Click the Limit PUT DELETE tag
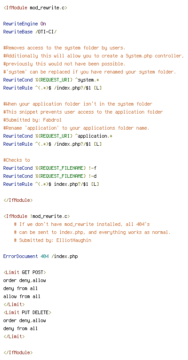Image resolution: width=188 pixels, height=360 pixels. click(x=27, y=313)
